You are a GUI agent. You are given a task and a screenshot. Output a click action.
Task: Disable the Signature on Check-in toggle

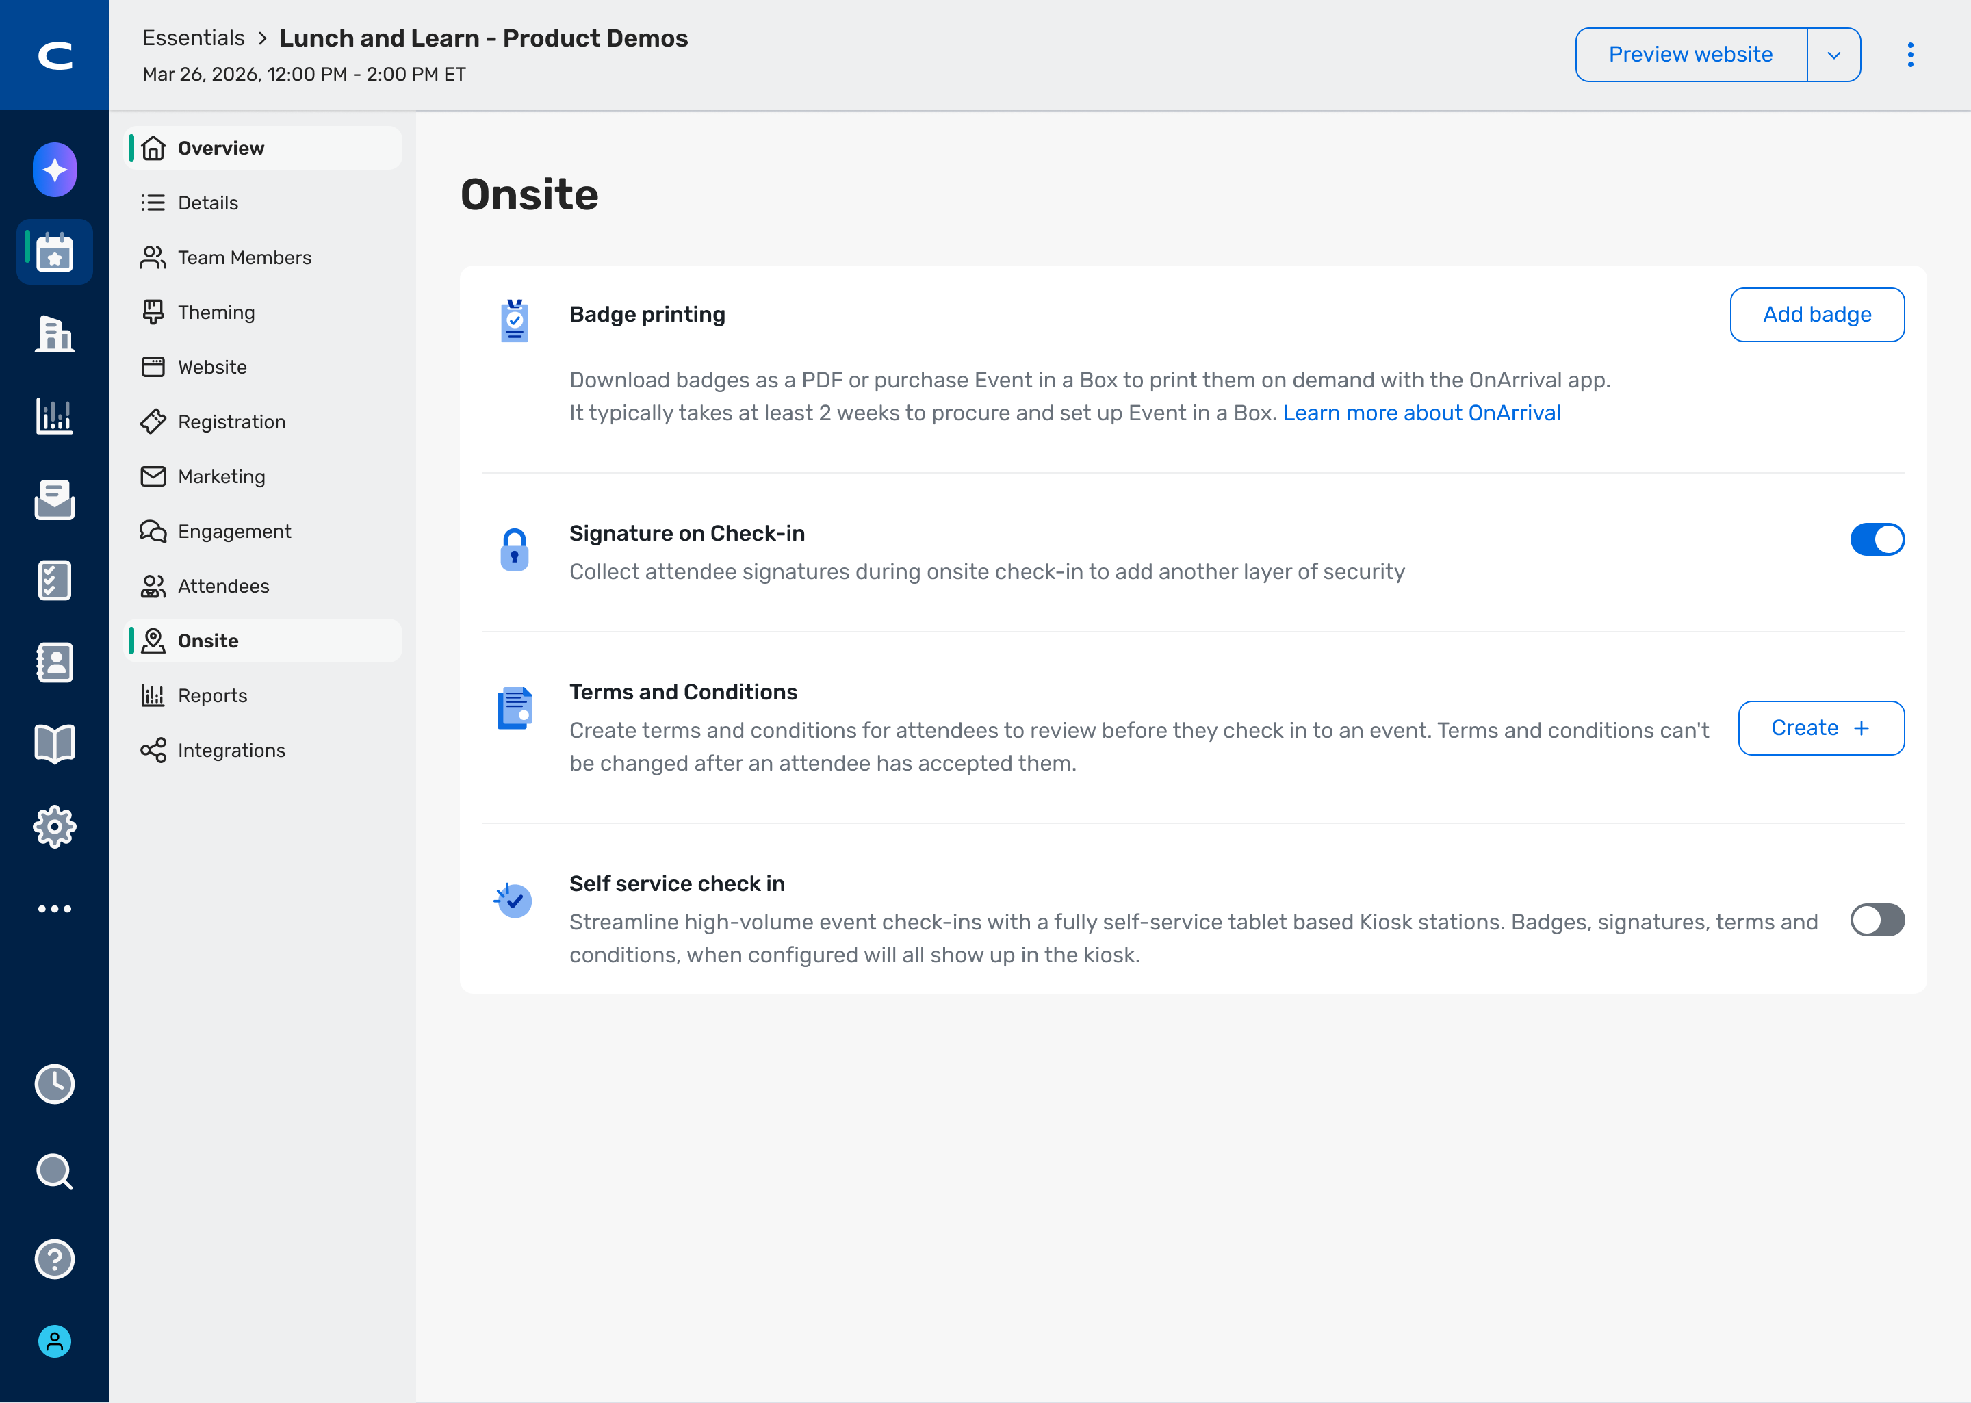1877,539
